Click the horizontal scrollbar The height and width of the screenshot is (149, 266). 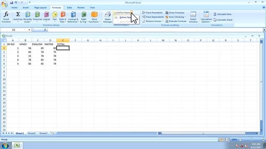(x=203, y=133)
